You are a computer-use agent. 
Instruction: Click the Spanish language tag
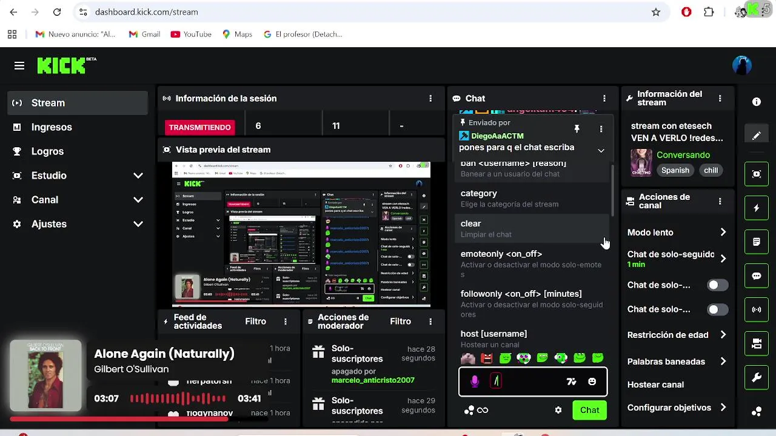click(675, 170)
